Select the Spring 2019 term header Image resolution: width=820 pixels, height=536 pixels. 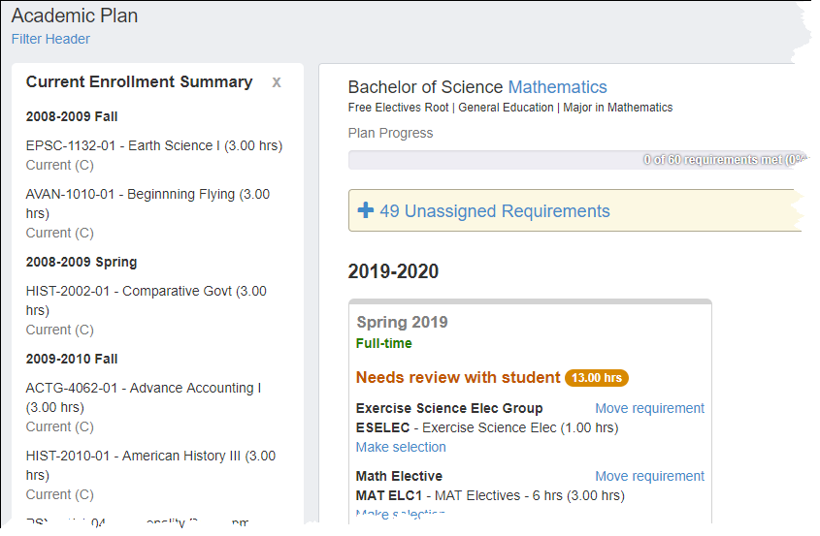402,322
